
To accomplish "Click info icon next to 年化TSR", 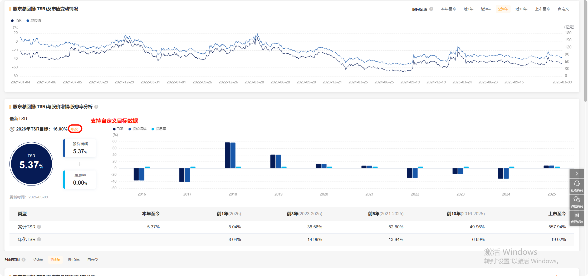I will (x=39, y=239).
